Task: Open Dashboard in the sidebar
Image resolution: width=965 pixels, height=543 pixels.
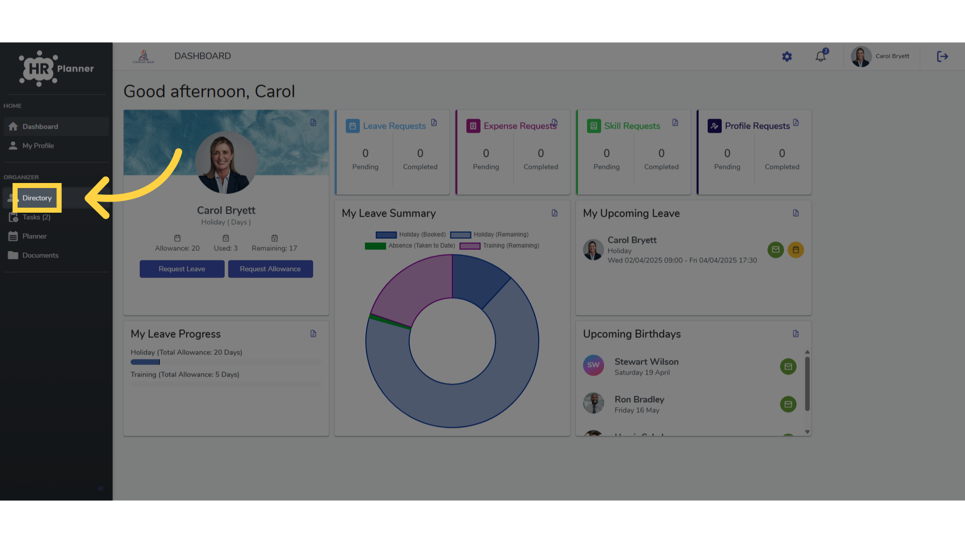Action: click(56, 127)
